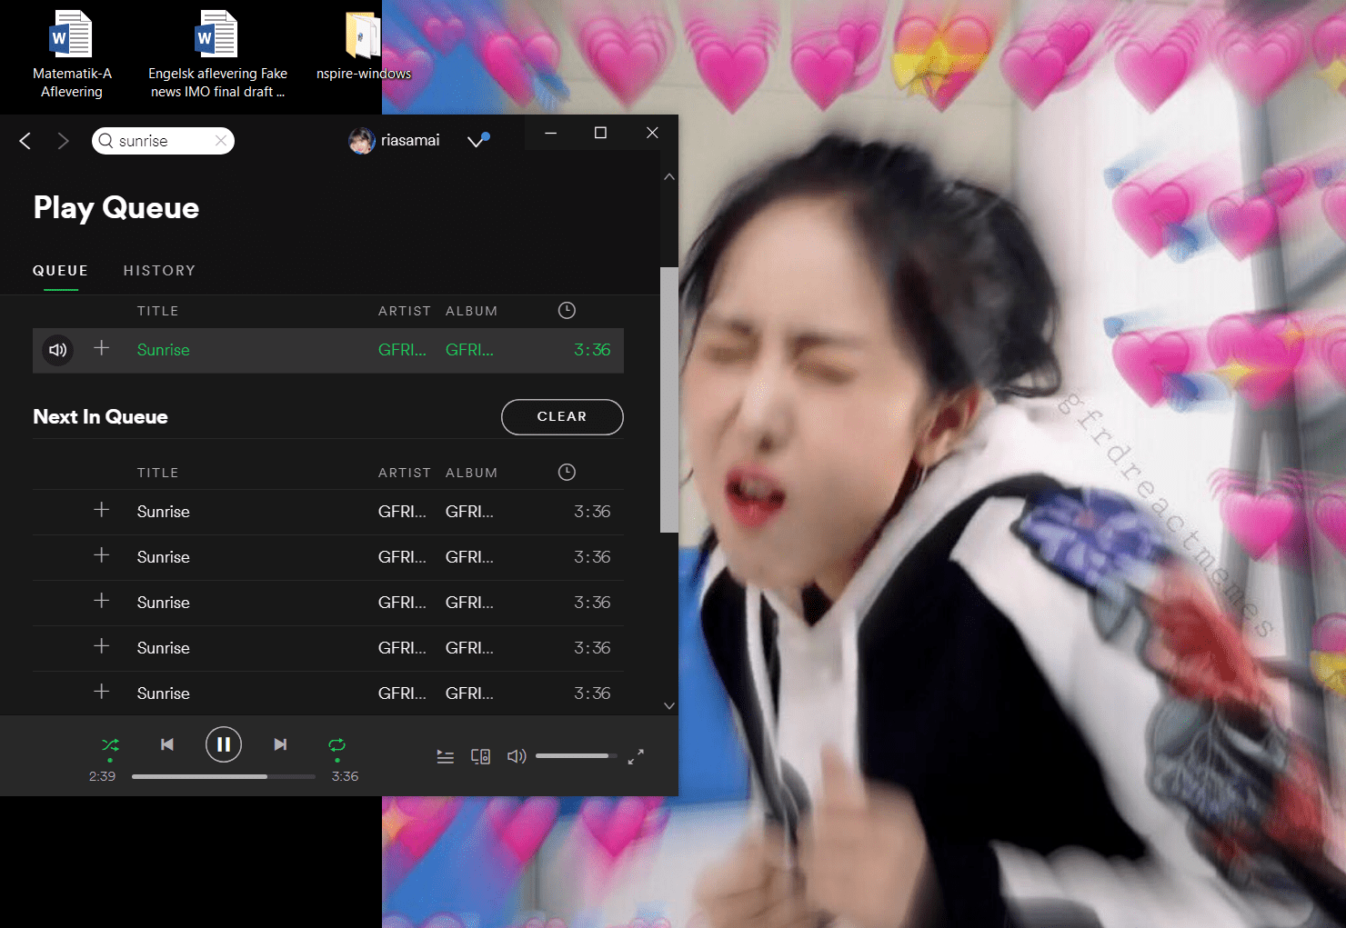Click the ALBUM column header under Next In Queue
The width and height of the screenshot is (1346, 928).
[x=472, y=473]
